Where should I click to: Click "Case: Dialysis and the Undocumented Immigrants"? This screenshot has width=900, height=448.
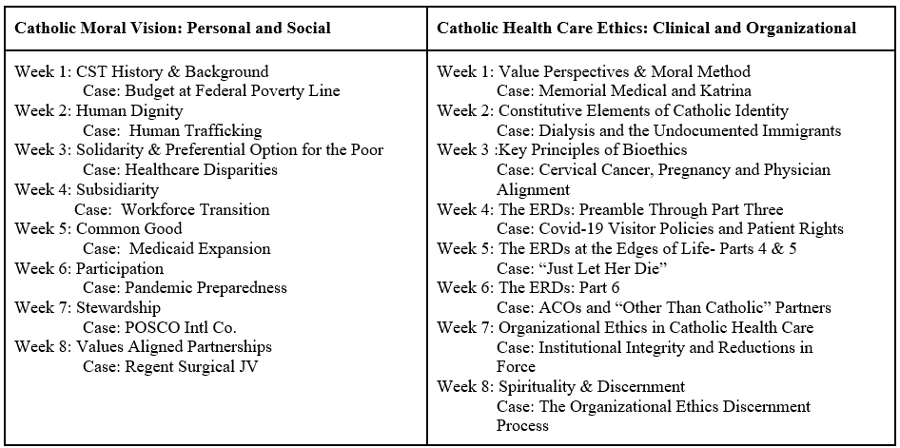(669, 130)
